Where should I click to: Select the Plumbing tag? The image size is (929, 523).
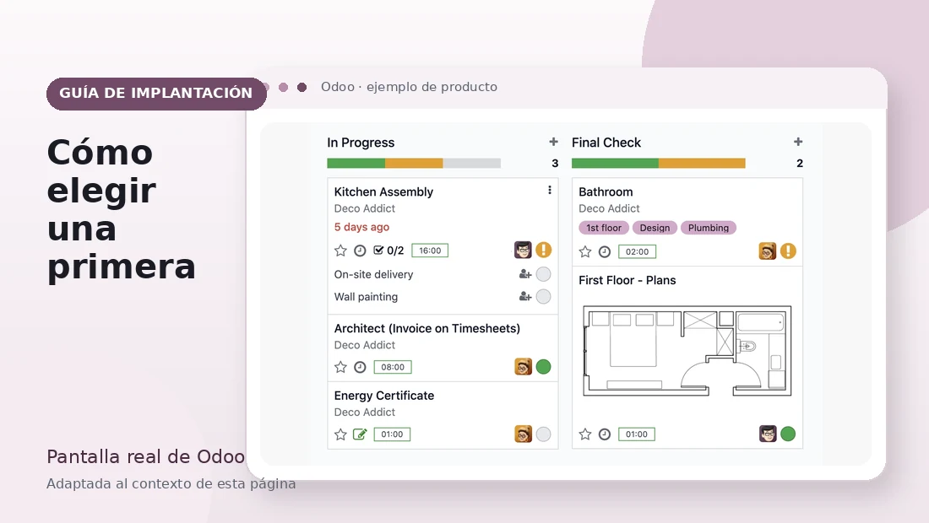click(x=709, y=228)
